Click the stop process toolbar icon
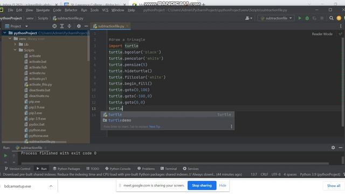 (x=322, y=18)
